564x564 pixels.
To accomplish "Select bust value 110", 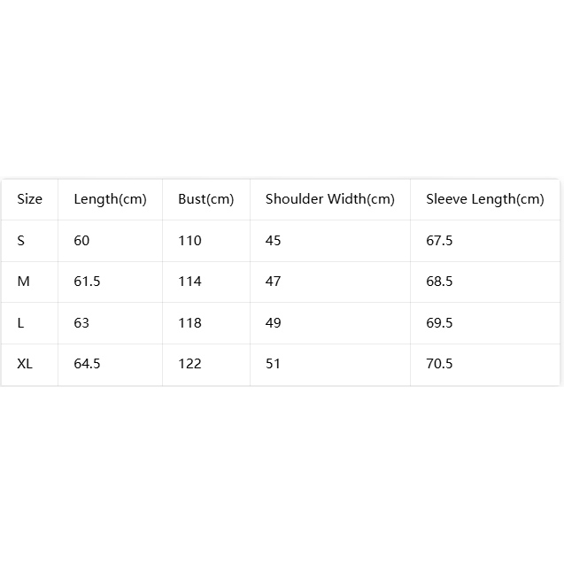I will [x=189, y=240].
